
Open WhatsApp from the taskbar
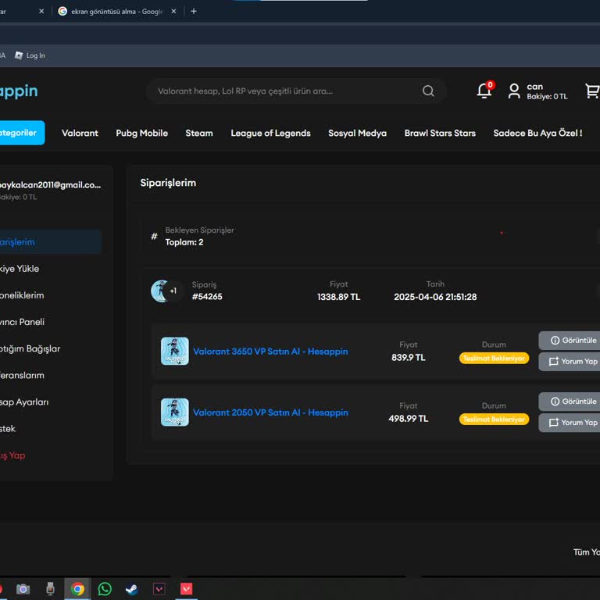105,588
